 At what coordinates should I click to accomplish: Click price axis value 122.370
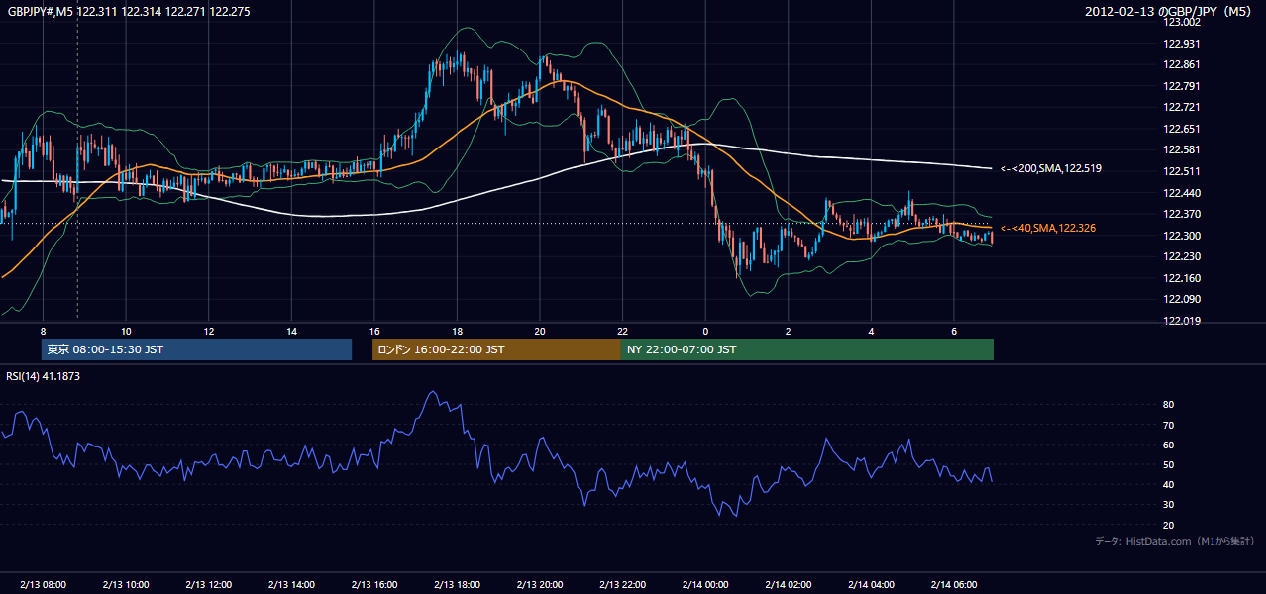click(x=1182, y=214)
